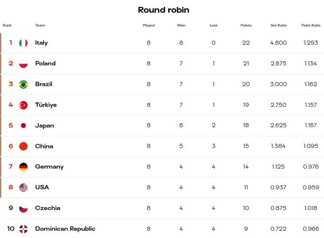The height and width of the screenshot is (238, 324).
Task: Select the Dominican Republic flag icon
Action: 23,229
